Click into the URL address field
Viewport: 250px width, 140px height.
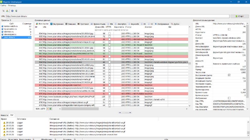coord(117,16)
